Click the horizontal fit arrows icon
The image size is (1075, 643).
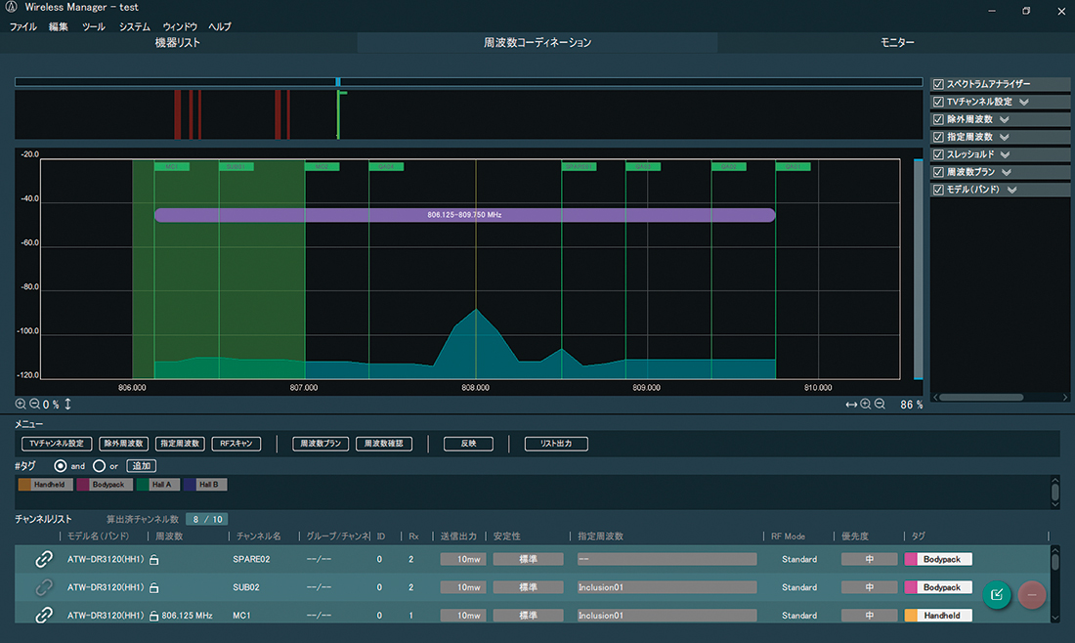[x=851, y=405]
